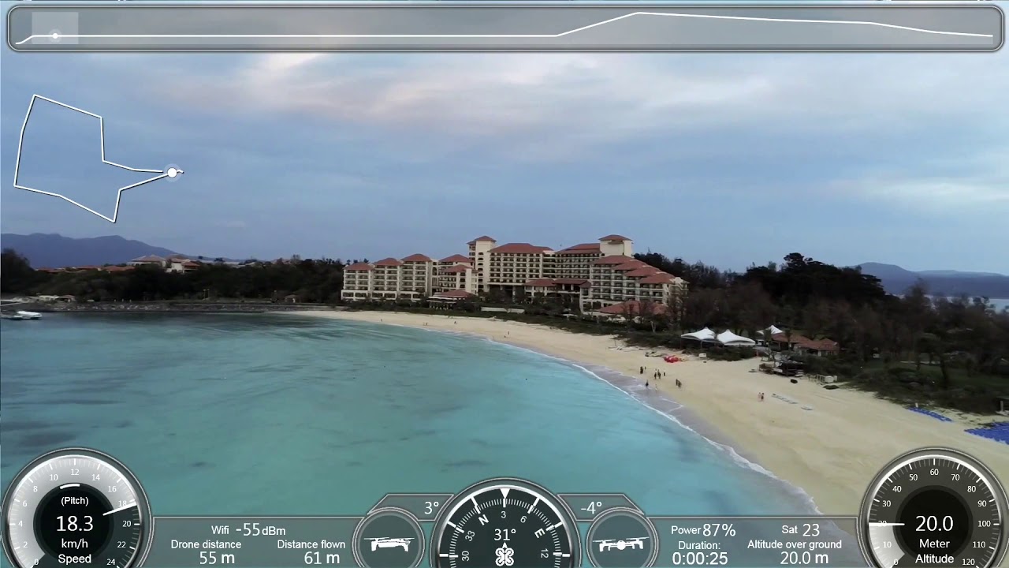This screenshot has width=1009, height=568.
Task: Click the Speed label under the speedometer
Action: (x=75, y=559)
